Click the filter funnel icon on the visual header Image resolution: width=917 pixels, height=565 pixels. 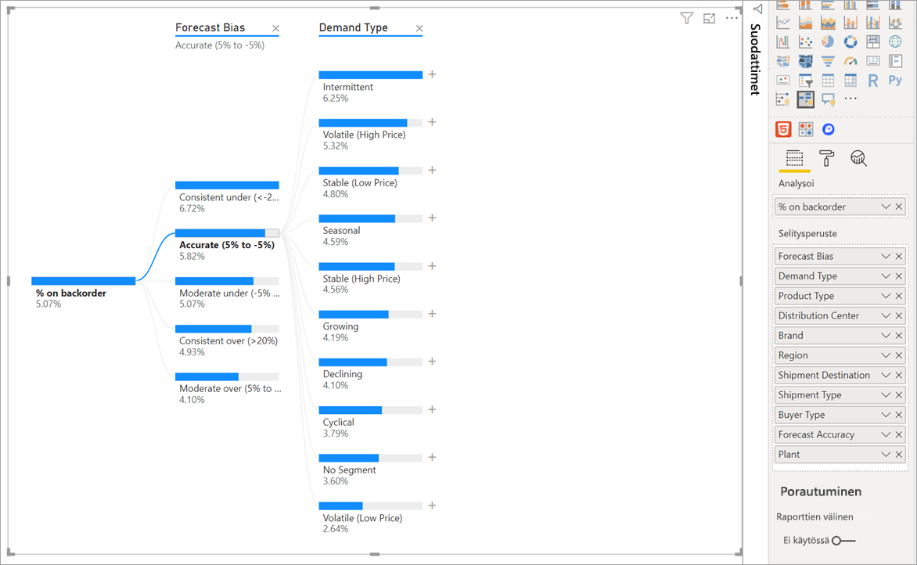coord(687,18)
